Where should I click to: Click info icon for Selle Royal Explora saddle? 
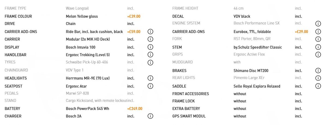pyautogui.click(x=318, y=86)
